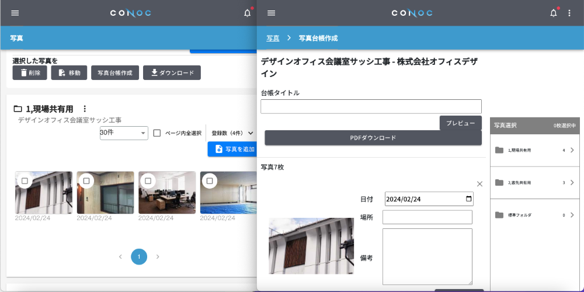The image size is (584, 292).
Task: Click ダウンロード button for selected photos
Action: (x=172, y=72)
